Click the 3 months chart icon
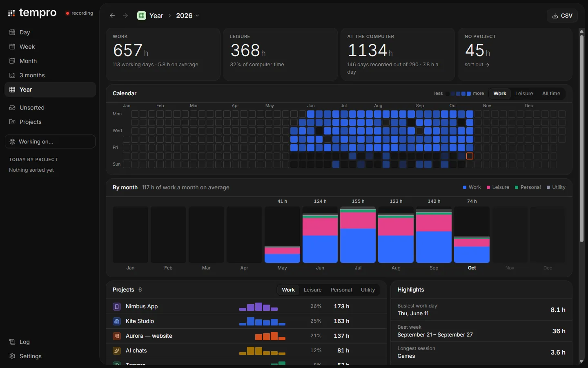The height and width of the screenshot is (368, 588). pos(12,75)
